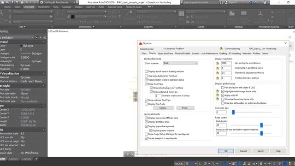
Task: Toggle the grid display icon in status bar
Action: pos(187,164)
